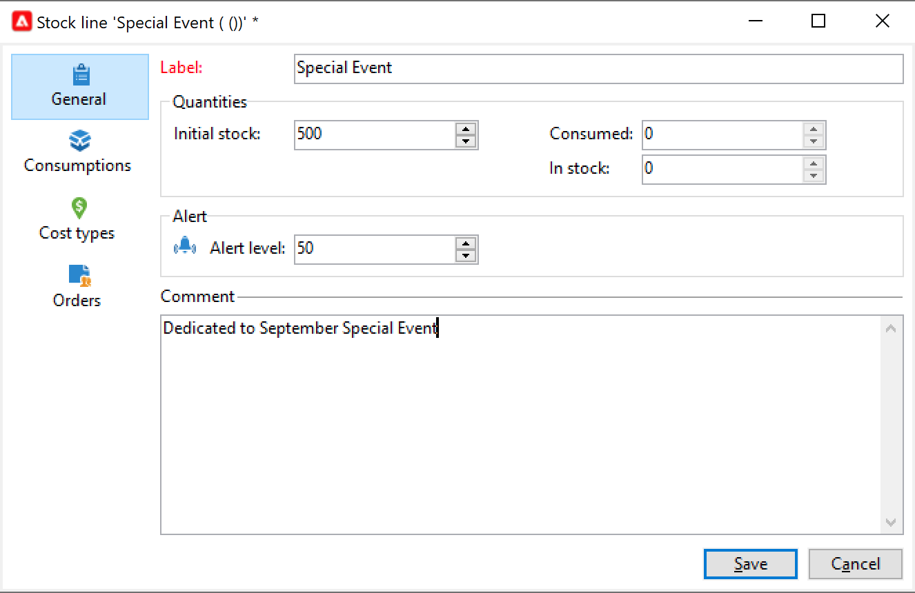Open the General tab clipboard icon
Screen dimensions: 915x593
click(80, 74)
